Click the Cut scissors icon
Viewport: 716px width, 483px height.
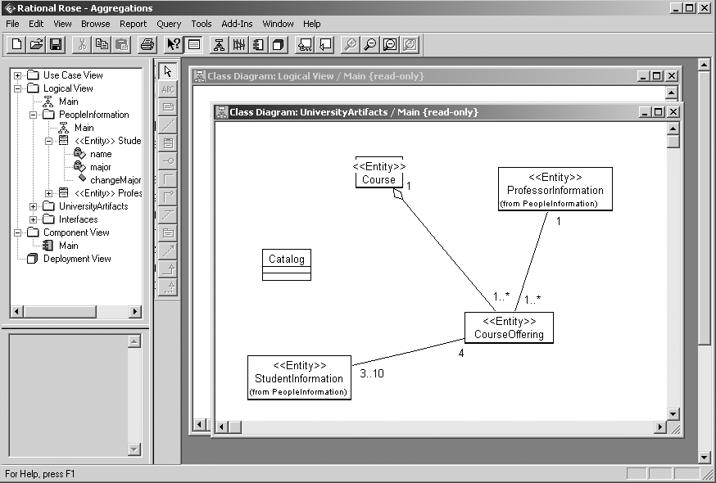tap(82, 45)
